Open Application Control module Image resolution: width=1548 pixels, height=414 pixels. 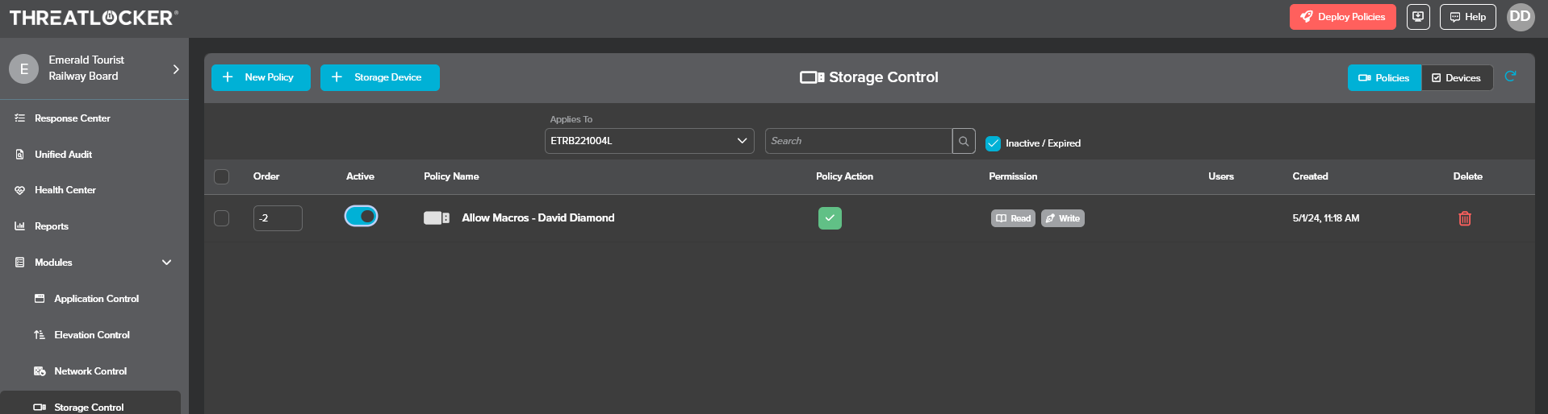[x=96, y=299]
